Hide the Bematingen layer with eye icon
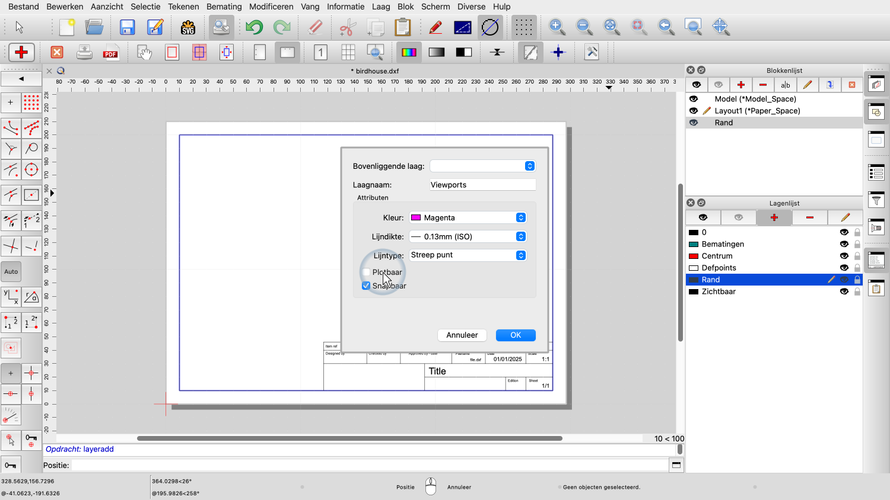Viewport: 890px width, 500px height. tap(844, 244)
